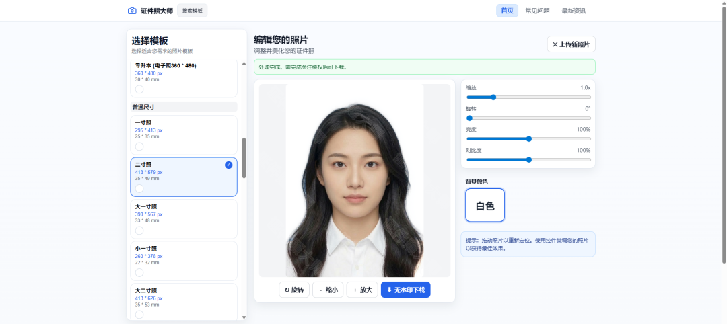Viewport: 727px width, 324px height.
Task: Click the 无水印下载 download button
Action: (406, 290)
